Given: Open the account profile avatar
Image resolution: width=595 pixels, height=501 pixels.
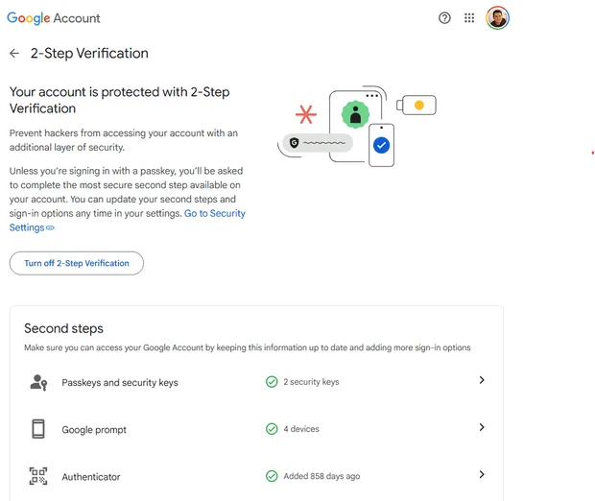Looking at the screenshot, I should pos(497,18).
